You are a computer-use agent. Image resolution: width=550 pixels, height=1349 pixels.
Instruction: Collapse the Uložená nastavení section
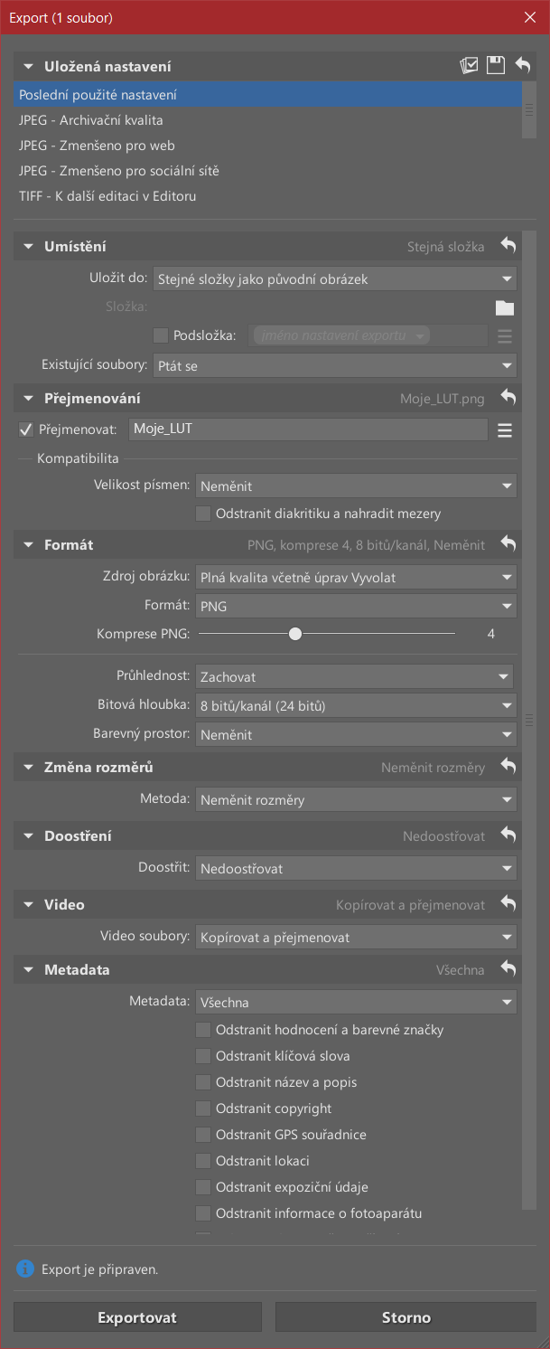coord(27,65)
